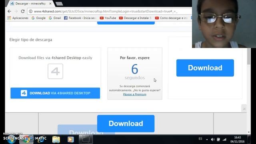Click the 4shared Desktop logo box
Screen dimensions: 256x144
(x=55, y=71)
